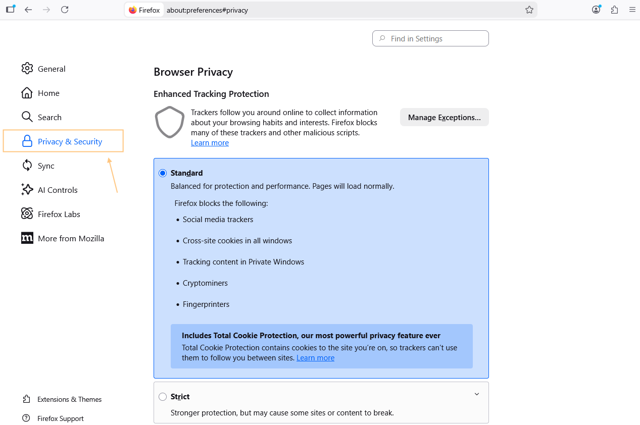Click the More from Mozilla icon

pos(27,238)
